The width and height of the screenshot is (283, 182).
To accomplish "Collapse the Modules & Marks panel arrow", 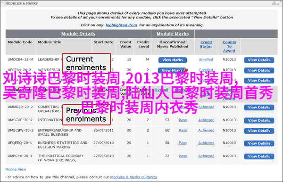I will pos(2,3).
